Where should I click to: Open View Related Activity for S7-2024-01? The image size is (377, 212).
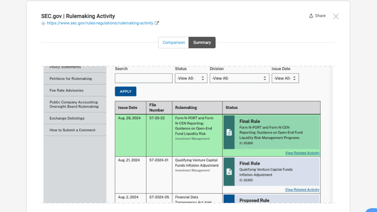pyautogui.click(x=302, y=190)
